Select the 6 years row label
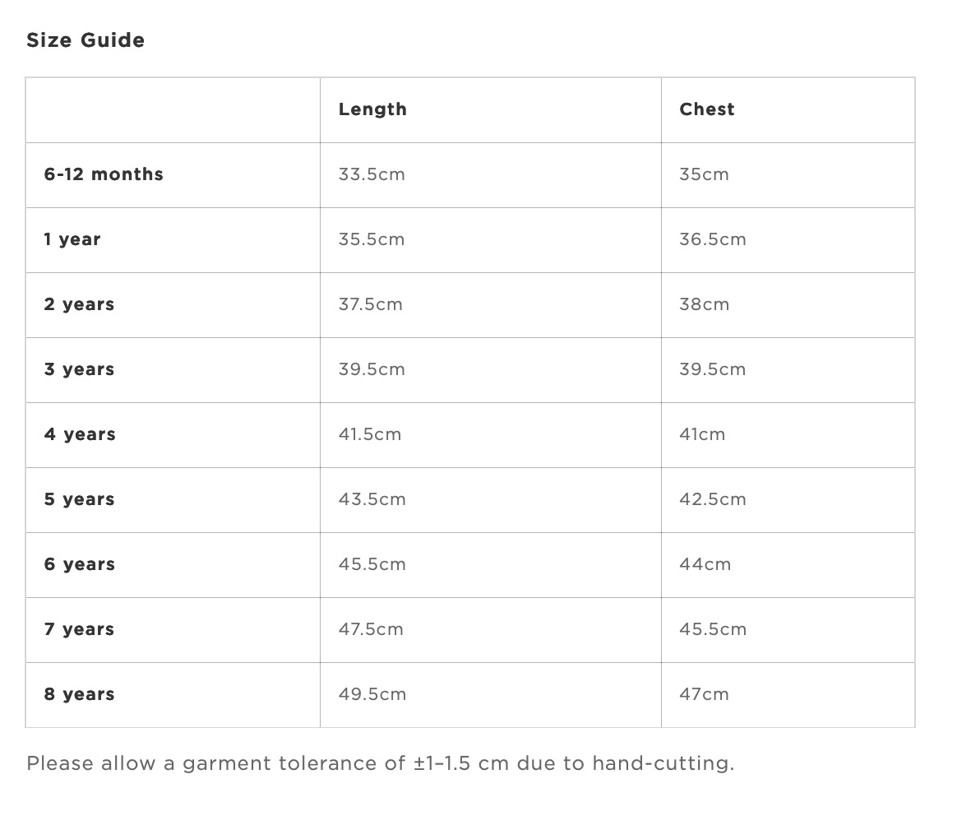Image resolution: width=957 pixels, height=816 pixels. coord(80,565)
